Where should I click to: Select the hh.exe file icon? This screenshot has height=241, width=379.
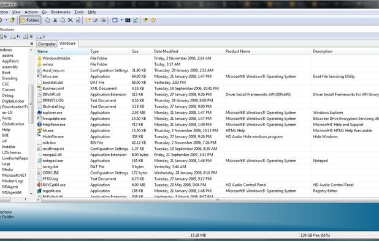tap(39, 131)
